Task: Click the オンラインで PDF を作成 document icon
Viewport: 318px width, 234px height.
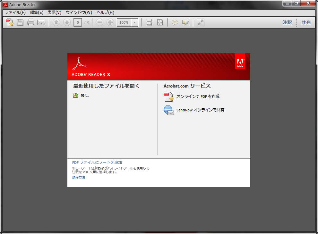Action: click(x=169, y=96)
